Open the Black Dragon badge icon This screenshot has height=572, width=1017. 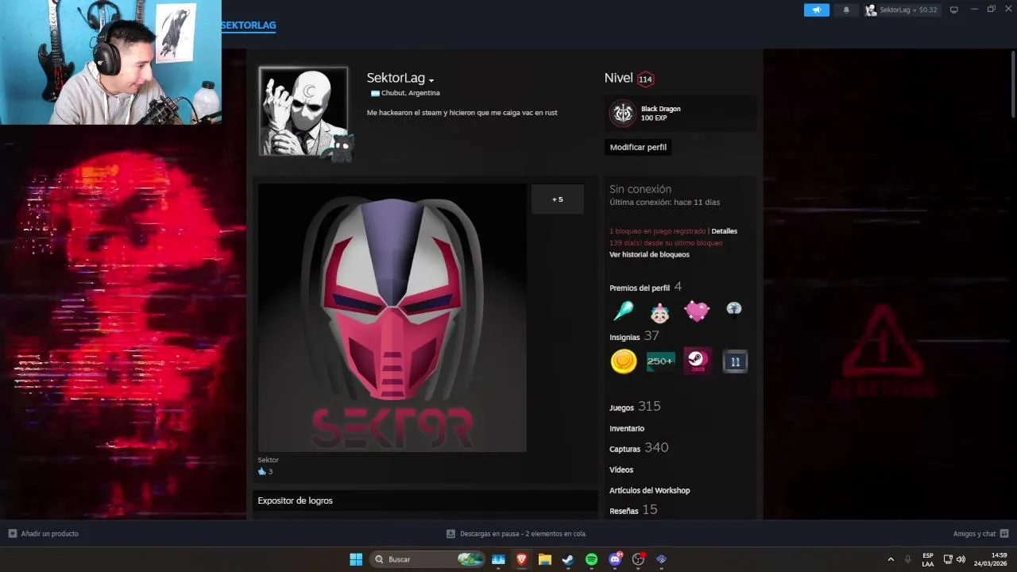point(623,114)
